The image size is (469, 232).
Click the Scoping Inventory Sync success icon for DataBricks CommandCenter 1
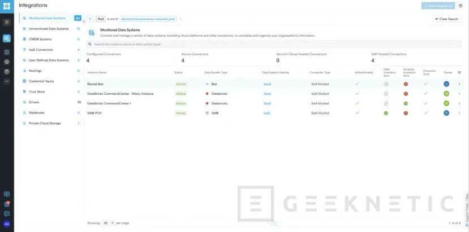pos(406,103)
